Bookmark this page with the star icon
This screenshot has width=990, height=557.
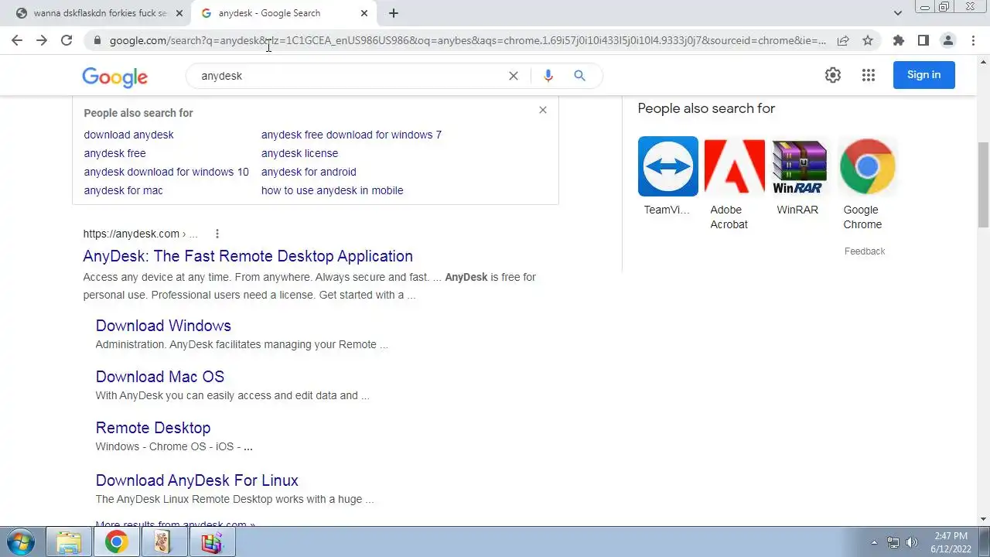pos(868,40)
